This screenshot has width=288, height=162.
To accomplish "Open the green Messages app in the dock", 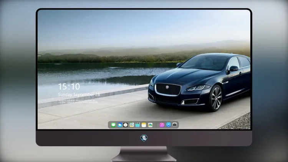I will (x=113, y=125).
